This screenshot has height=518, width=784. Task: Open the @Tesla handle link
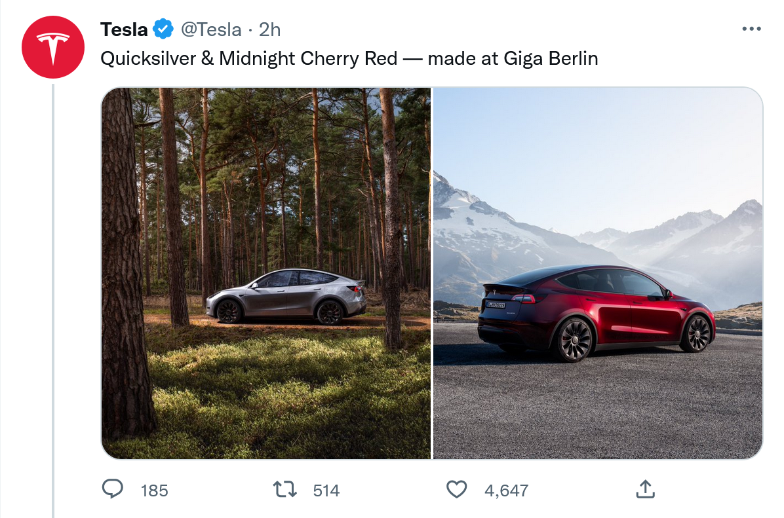(212, 29)
